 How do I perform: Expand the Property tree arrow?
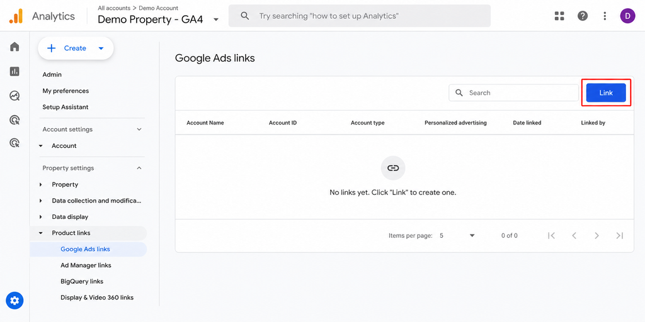(x=41, y=184)
